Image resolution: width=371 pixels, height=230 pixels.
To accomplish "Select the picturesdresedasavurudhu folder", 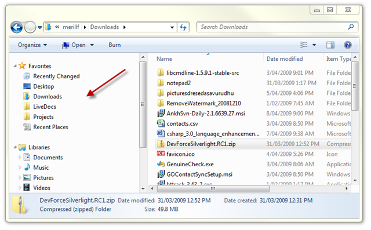I will (200, 93).
